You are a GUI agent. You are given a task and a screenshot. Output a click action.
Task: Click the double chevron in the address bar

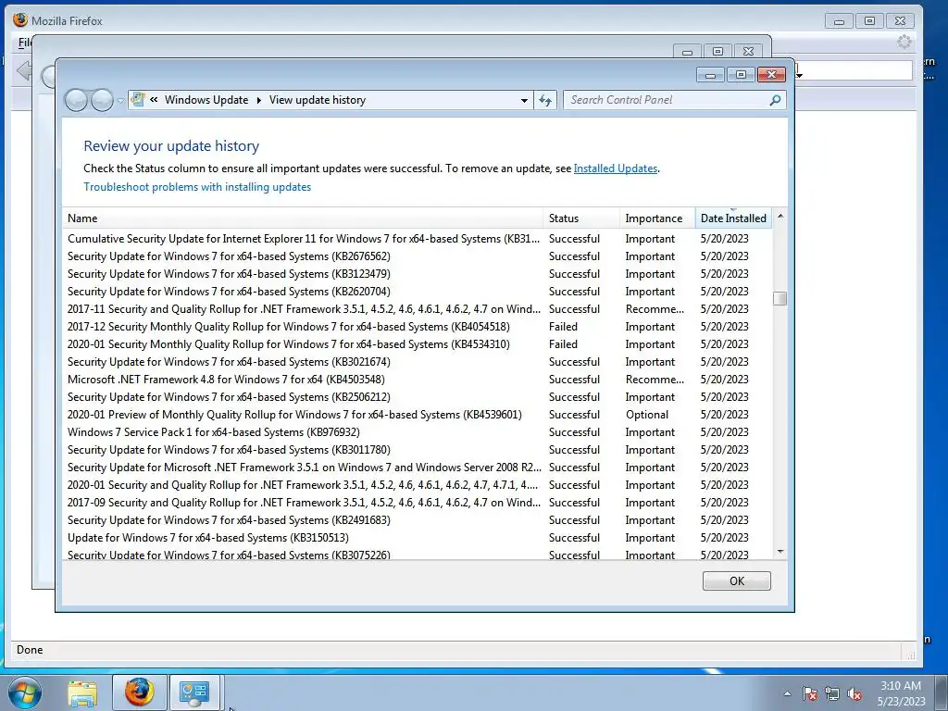click(155, 100)
